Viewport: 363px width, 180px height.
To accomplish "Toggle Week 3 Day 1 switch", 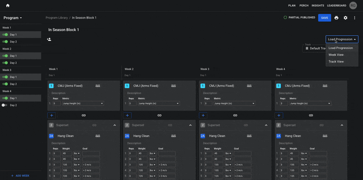I will (x=5, y=77).
